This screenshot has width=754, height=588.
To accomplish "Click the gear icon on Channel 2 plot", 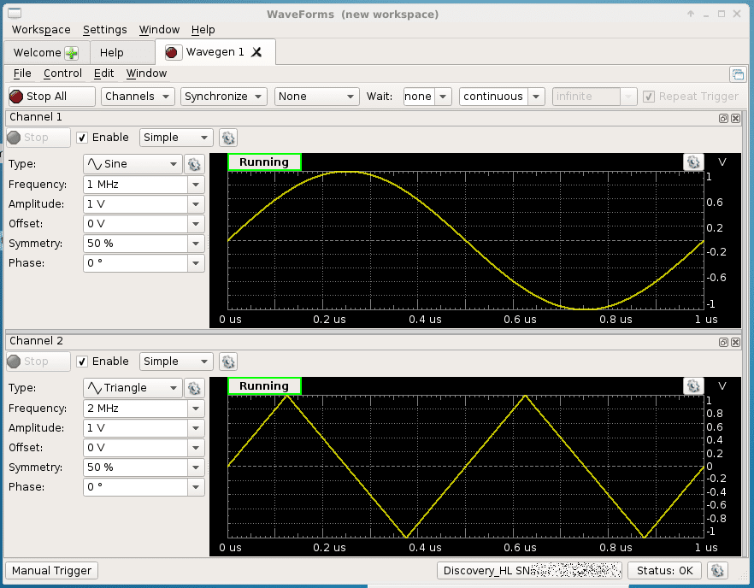I will [692, 386].
